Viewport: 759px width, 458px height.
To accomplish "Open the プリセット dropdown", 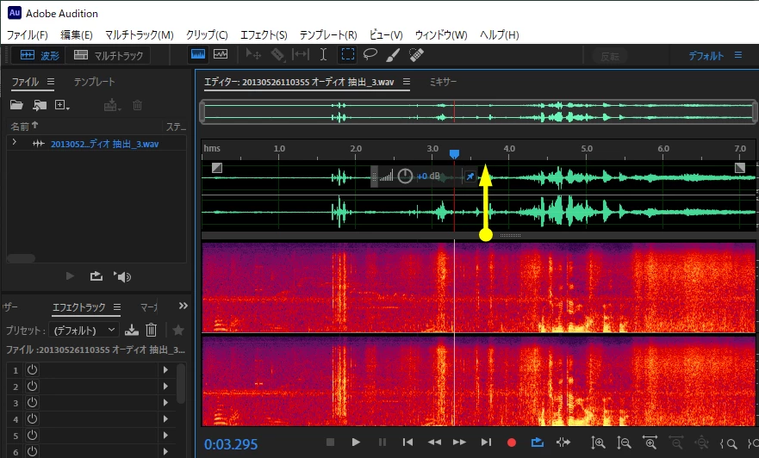I will pos(84,331).
